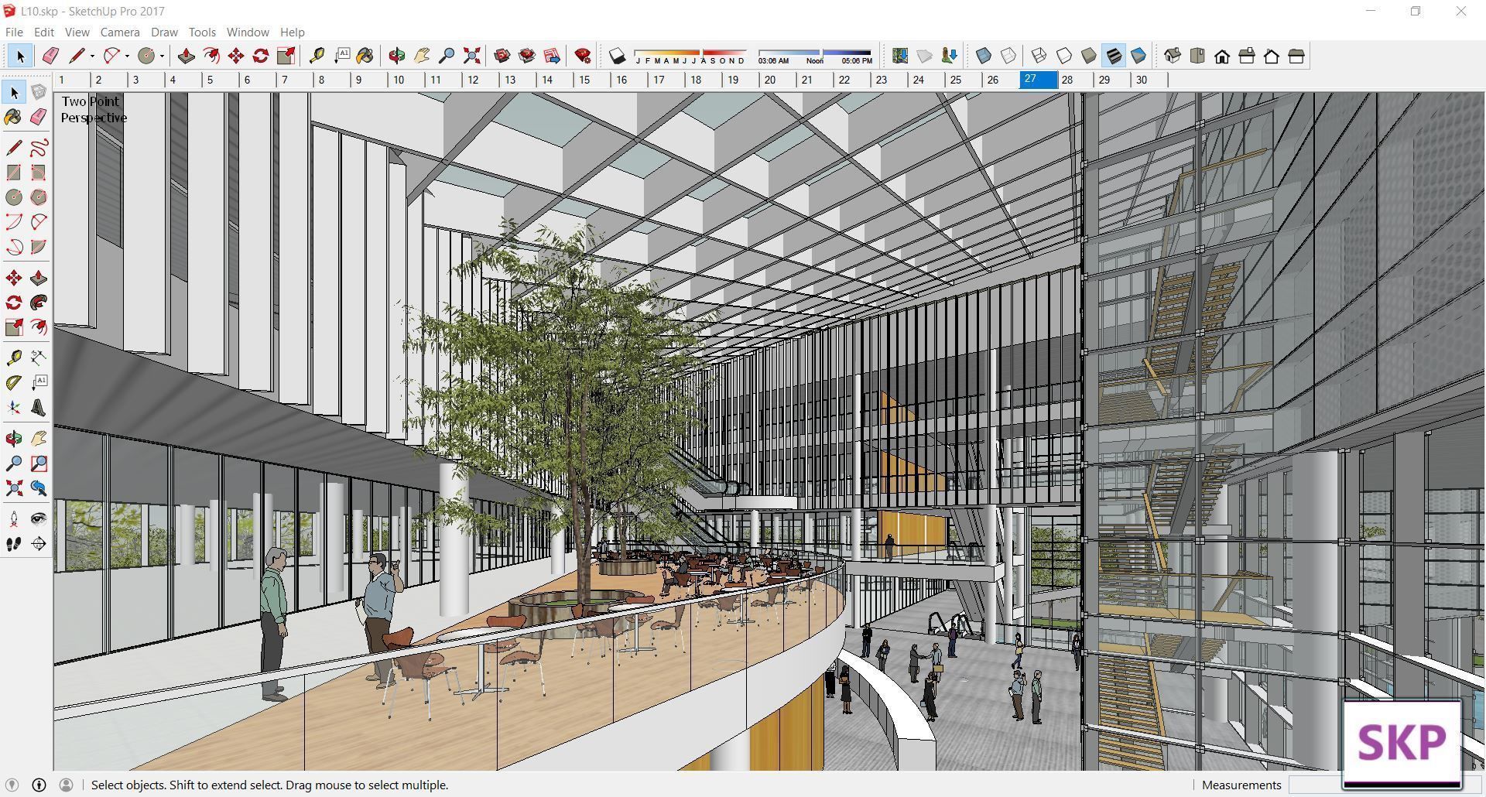Click the model credits status icon
The width and height of the screenshot is (1486, 797).
39,785
